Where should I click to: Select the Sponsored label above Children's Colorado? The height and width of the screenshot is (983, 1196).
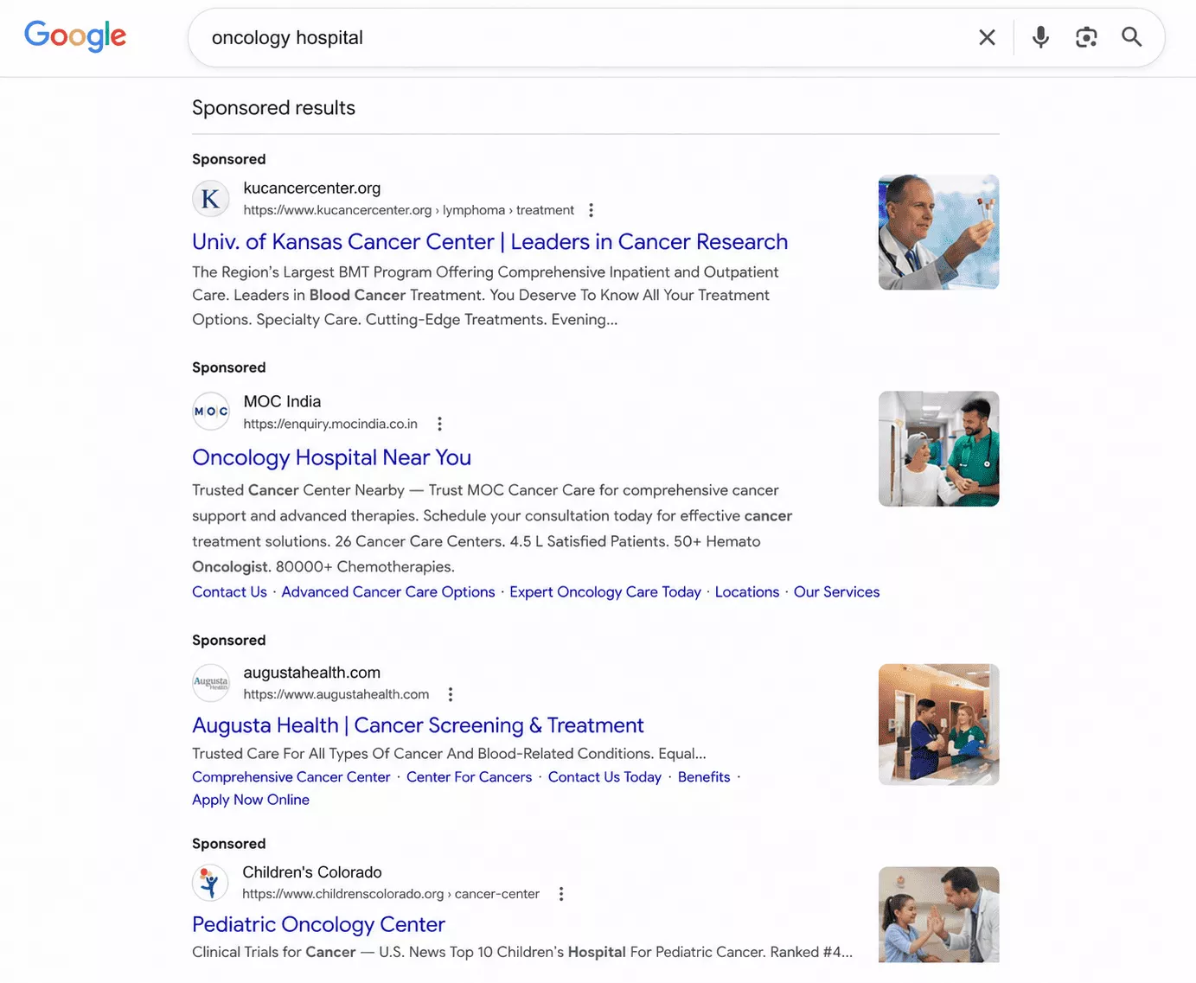[229, 844]
